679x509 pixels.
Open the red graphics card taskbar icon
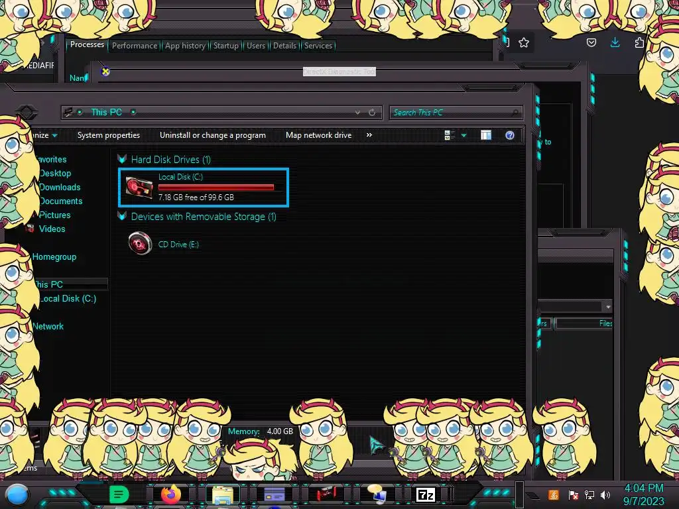326,494
